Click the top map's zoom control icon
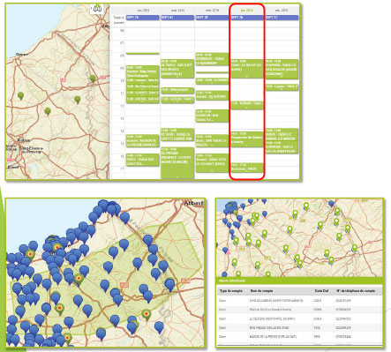Viewport: 391px width, 352px height. [97, 9]
